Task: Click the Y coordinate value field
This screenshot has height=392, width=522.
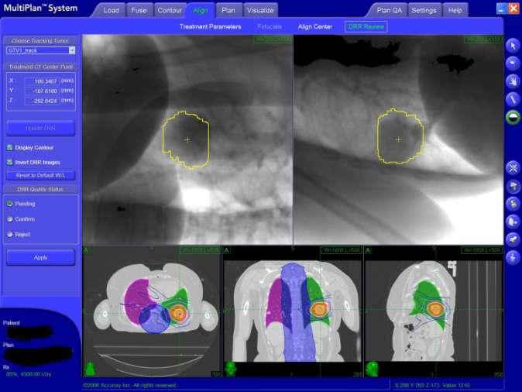Action: coord(42,91)
